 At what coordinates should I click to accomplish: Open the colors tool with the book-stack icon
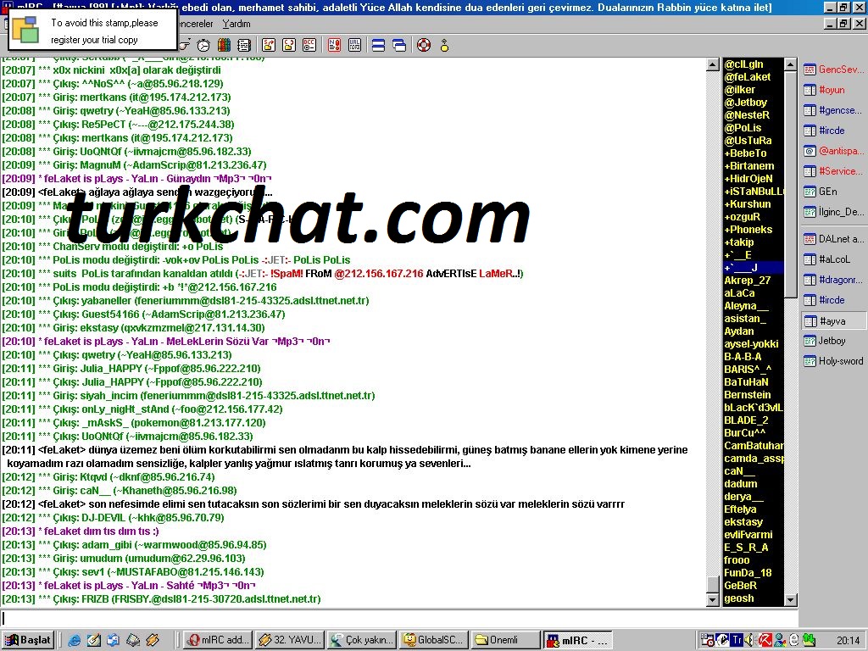click(x=224, y=46)
